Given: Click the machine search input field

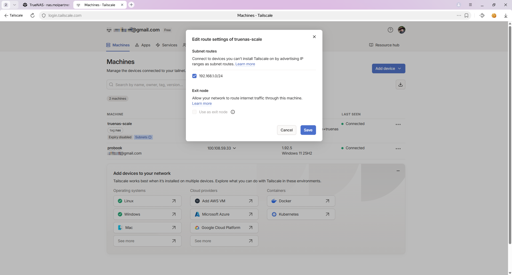Looking at the screenshot, I should (x=148, y=85).
